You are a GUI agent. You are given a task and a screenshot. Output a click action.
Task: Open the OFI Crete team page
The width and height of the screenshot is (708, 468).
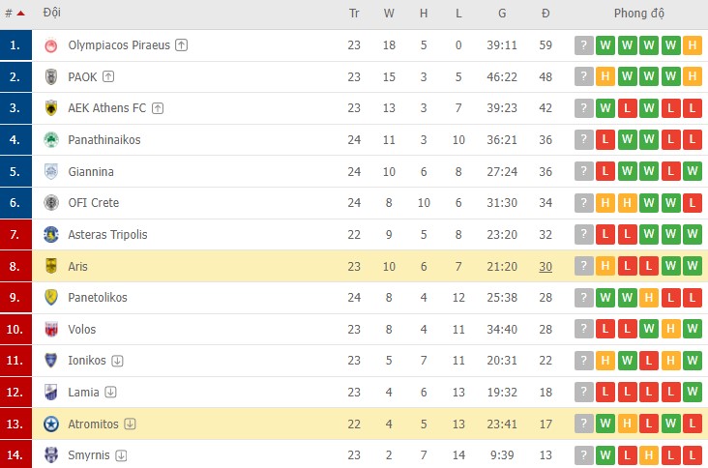coord(94,203)
